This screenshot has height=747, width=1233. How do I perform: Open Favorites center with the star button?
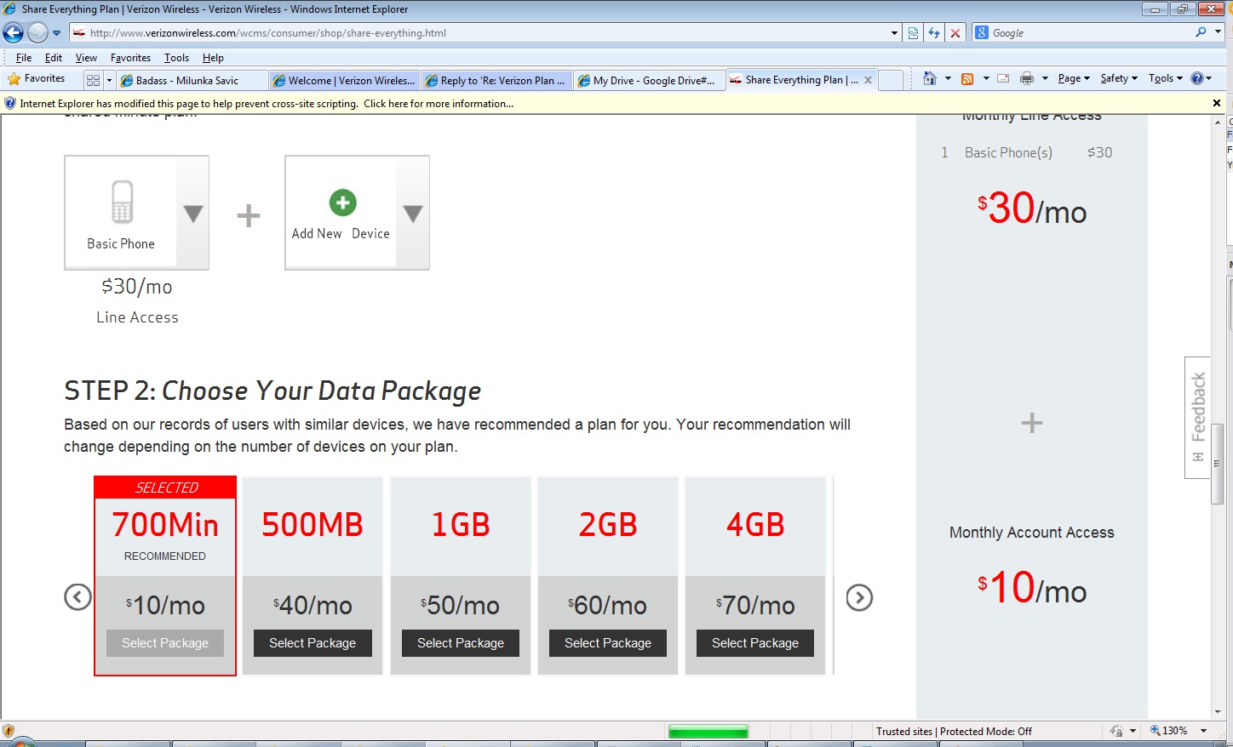coord(36,79)
